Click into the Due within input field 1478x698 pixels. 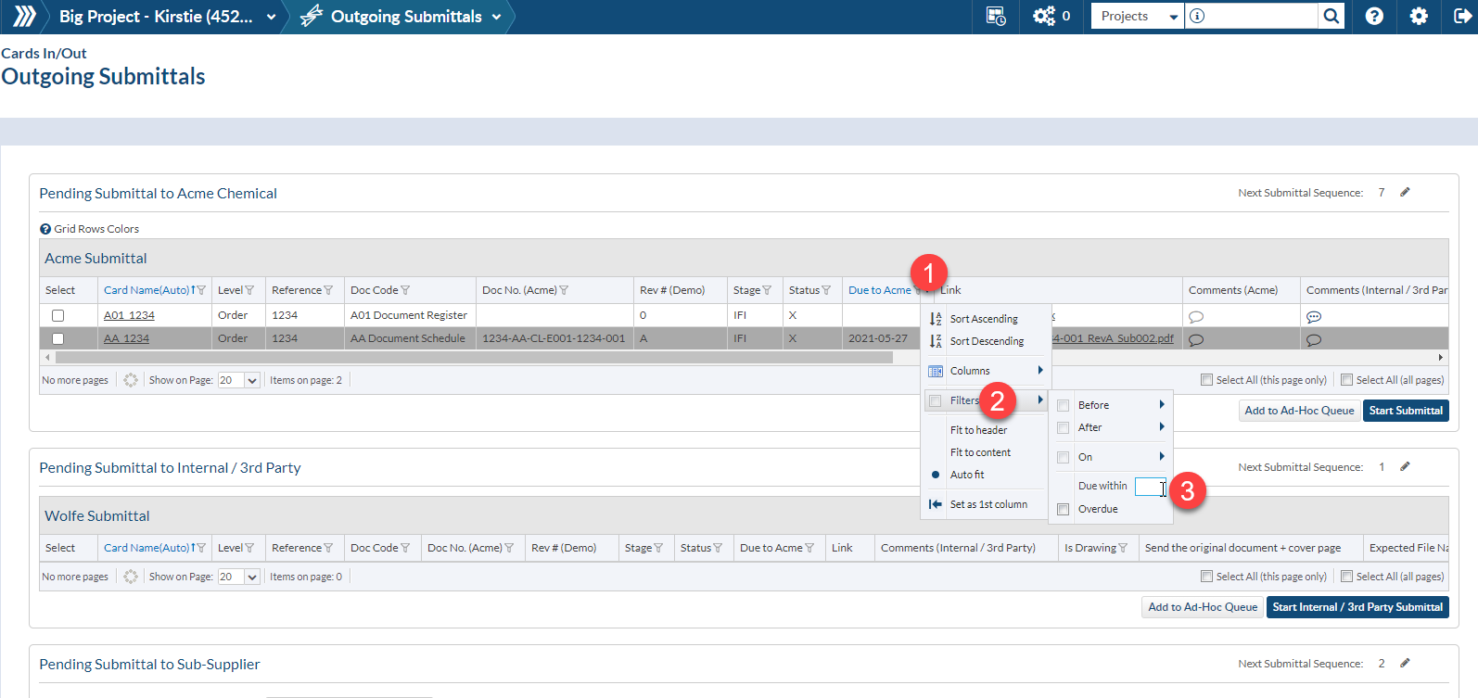(x=1150, y=487)
